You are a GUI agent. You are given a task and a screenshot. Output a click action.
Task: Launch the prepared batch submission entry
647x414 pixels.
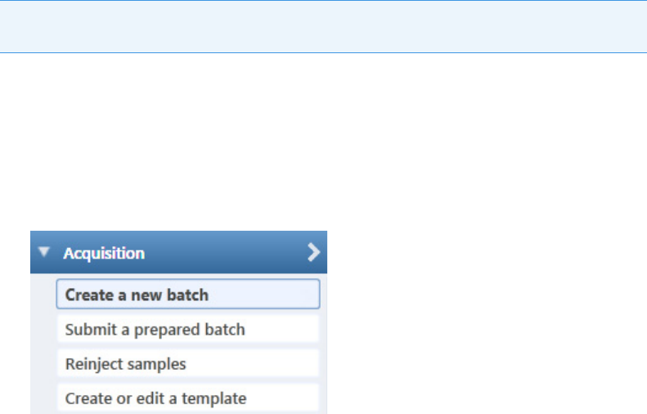click(188, 329)
